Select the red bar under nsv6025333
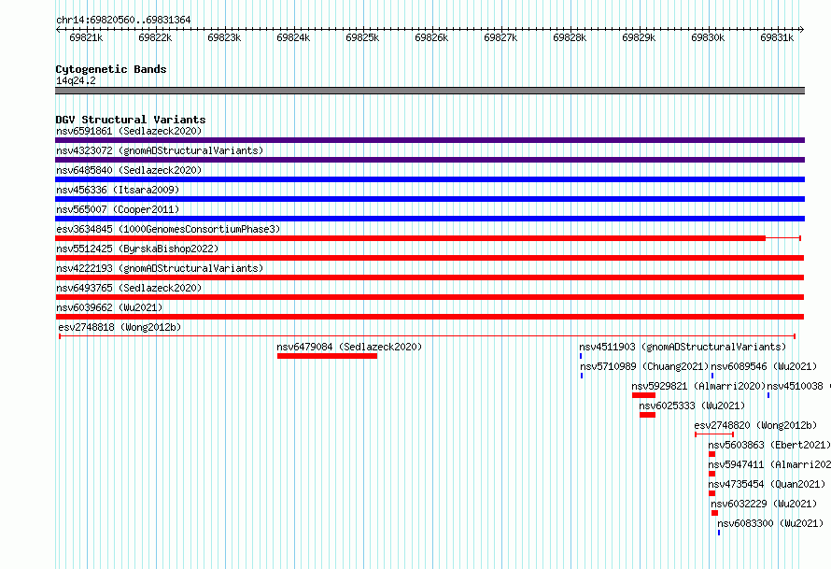Screen dimensions: 831x569 click(x=648, y=415)
